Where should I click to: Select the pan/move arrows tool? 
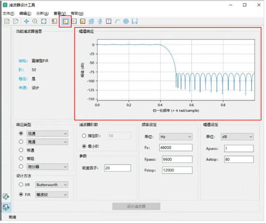coord(26,21)
